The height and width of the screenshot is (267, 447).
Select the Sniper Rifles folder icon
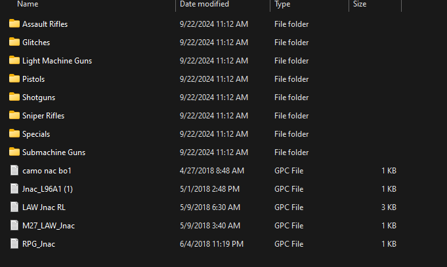click(x=14, y=116)
